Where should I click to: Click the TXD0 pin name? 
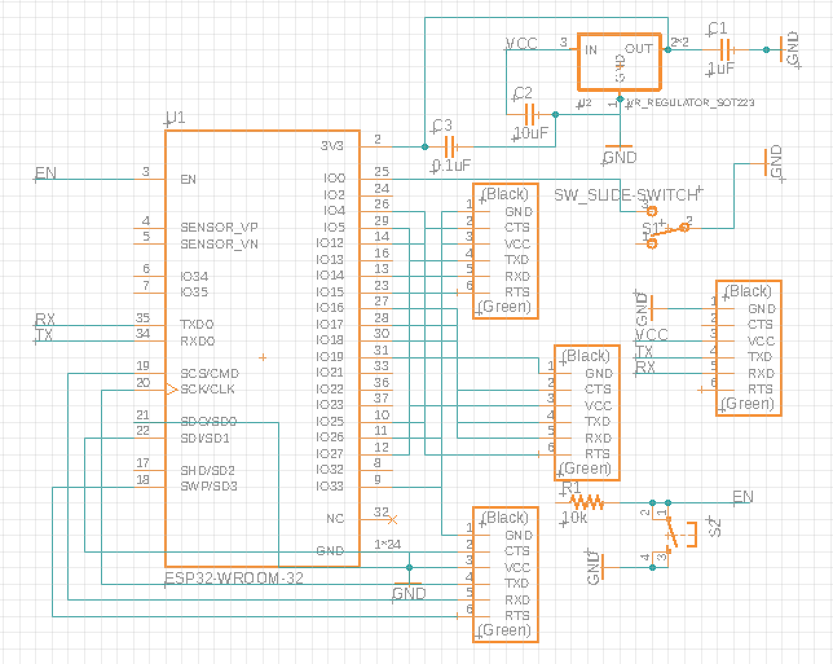197,324
